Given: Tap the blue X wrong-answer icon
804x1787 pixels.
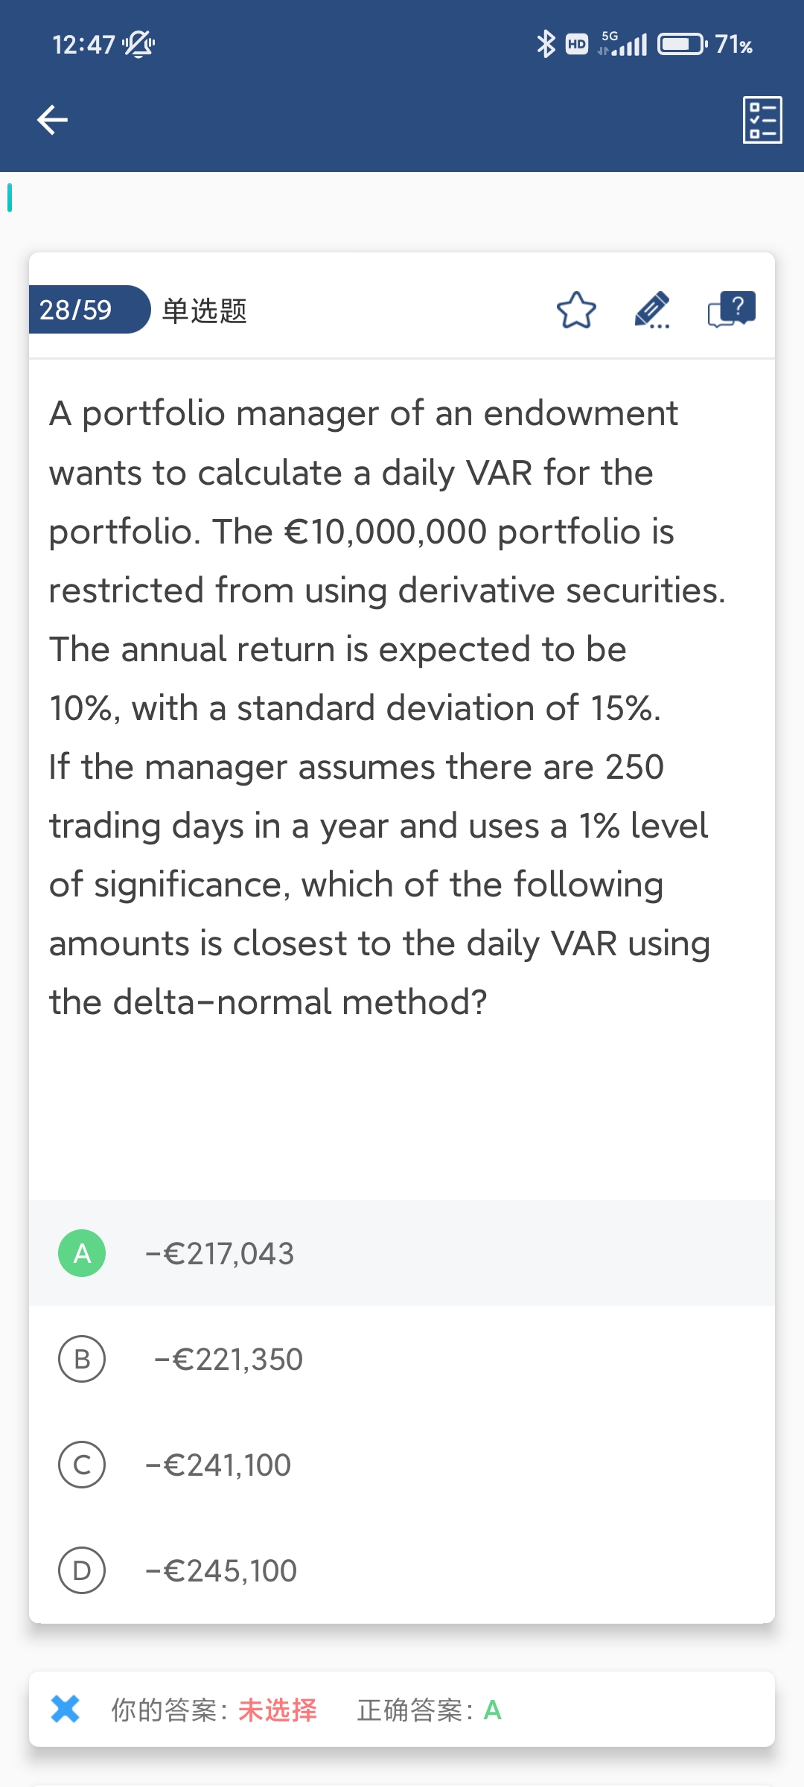Looking at the screenshot, I should [x=66, y=1709].
